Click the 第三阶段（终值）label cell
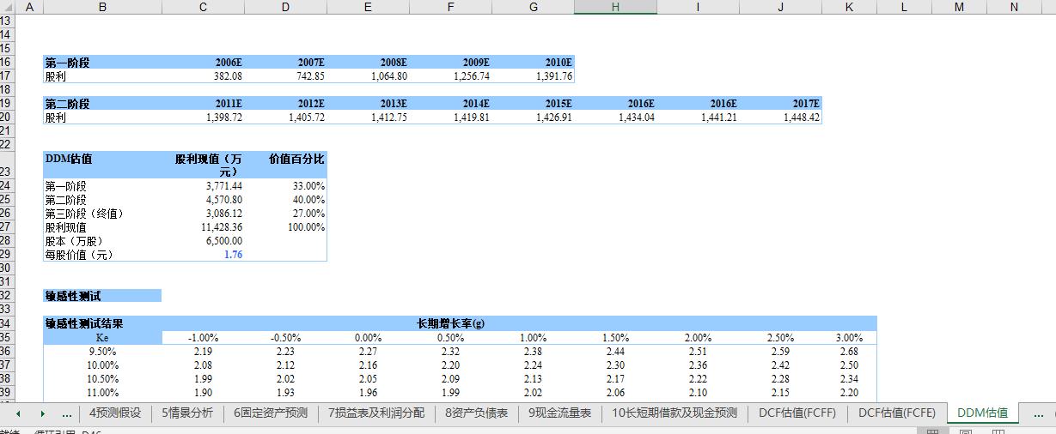1056x434 pixels. point(102,213)
